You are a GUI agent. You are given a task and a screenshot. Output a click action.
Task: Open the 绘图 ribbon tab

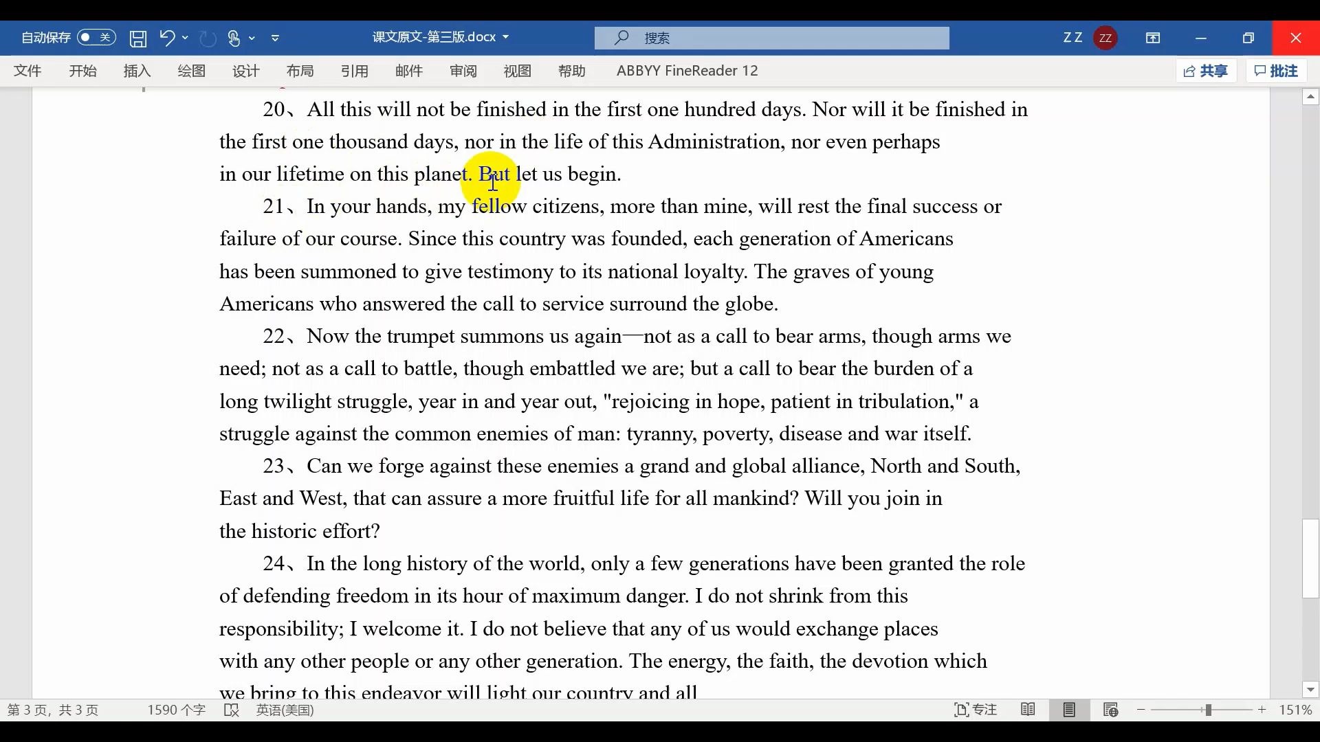point(191,71)
